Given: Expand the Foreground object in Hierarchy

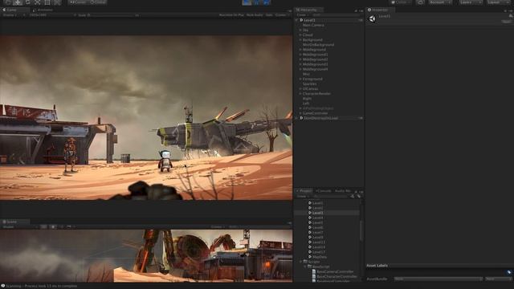Looking at the screenshot, I should click(x=300, y=79).
